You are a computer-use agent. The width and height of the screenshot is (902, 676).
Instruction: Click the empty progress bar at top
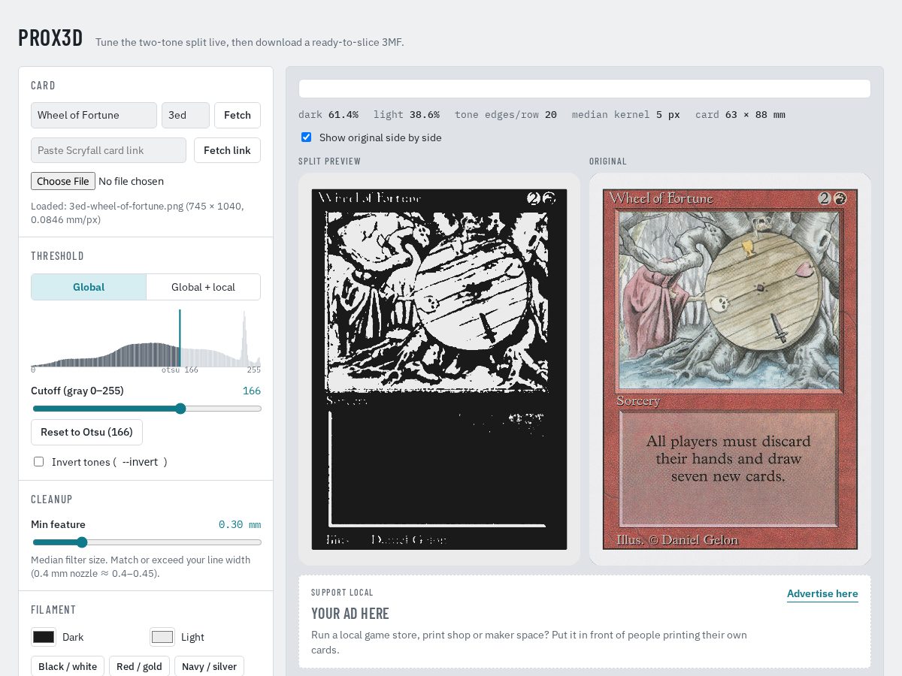pyautogui.click(x=585, y=89)
